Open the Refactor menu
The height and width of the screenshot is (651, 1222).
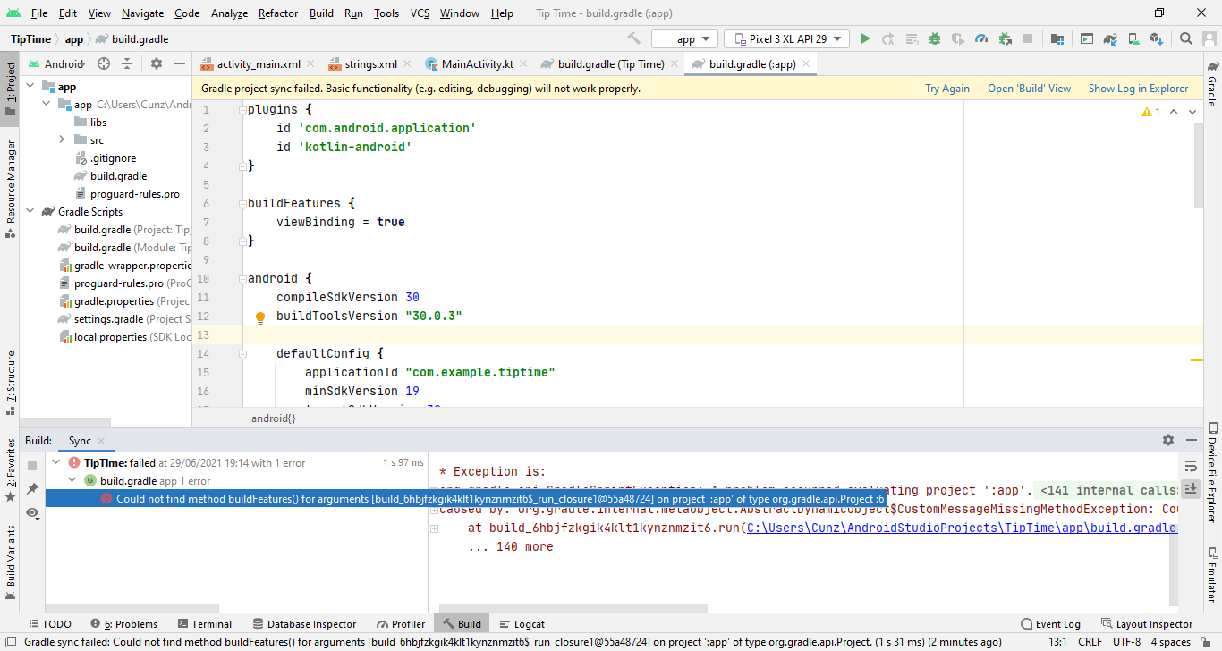click(277, 13)
